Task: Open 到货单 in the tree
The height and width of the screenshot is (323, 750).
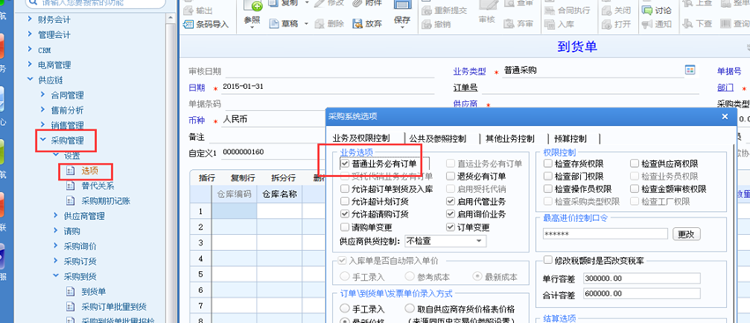Action: [x=93, y=291]
